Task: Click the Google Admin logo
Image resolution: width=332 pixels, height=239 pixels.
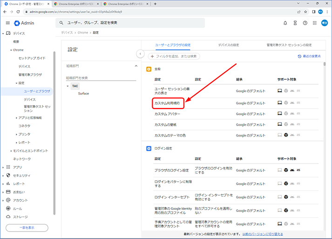Action: coord(24,23)
